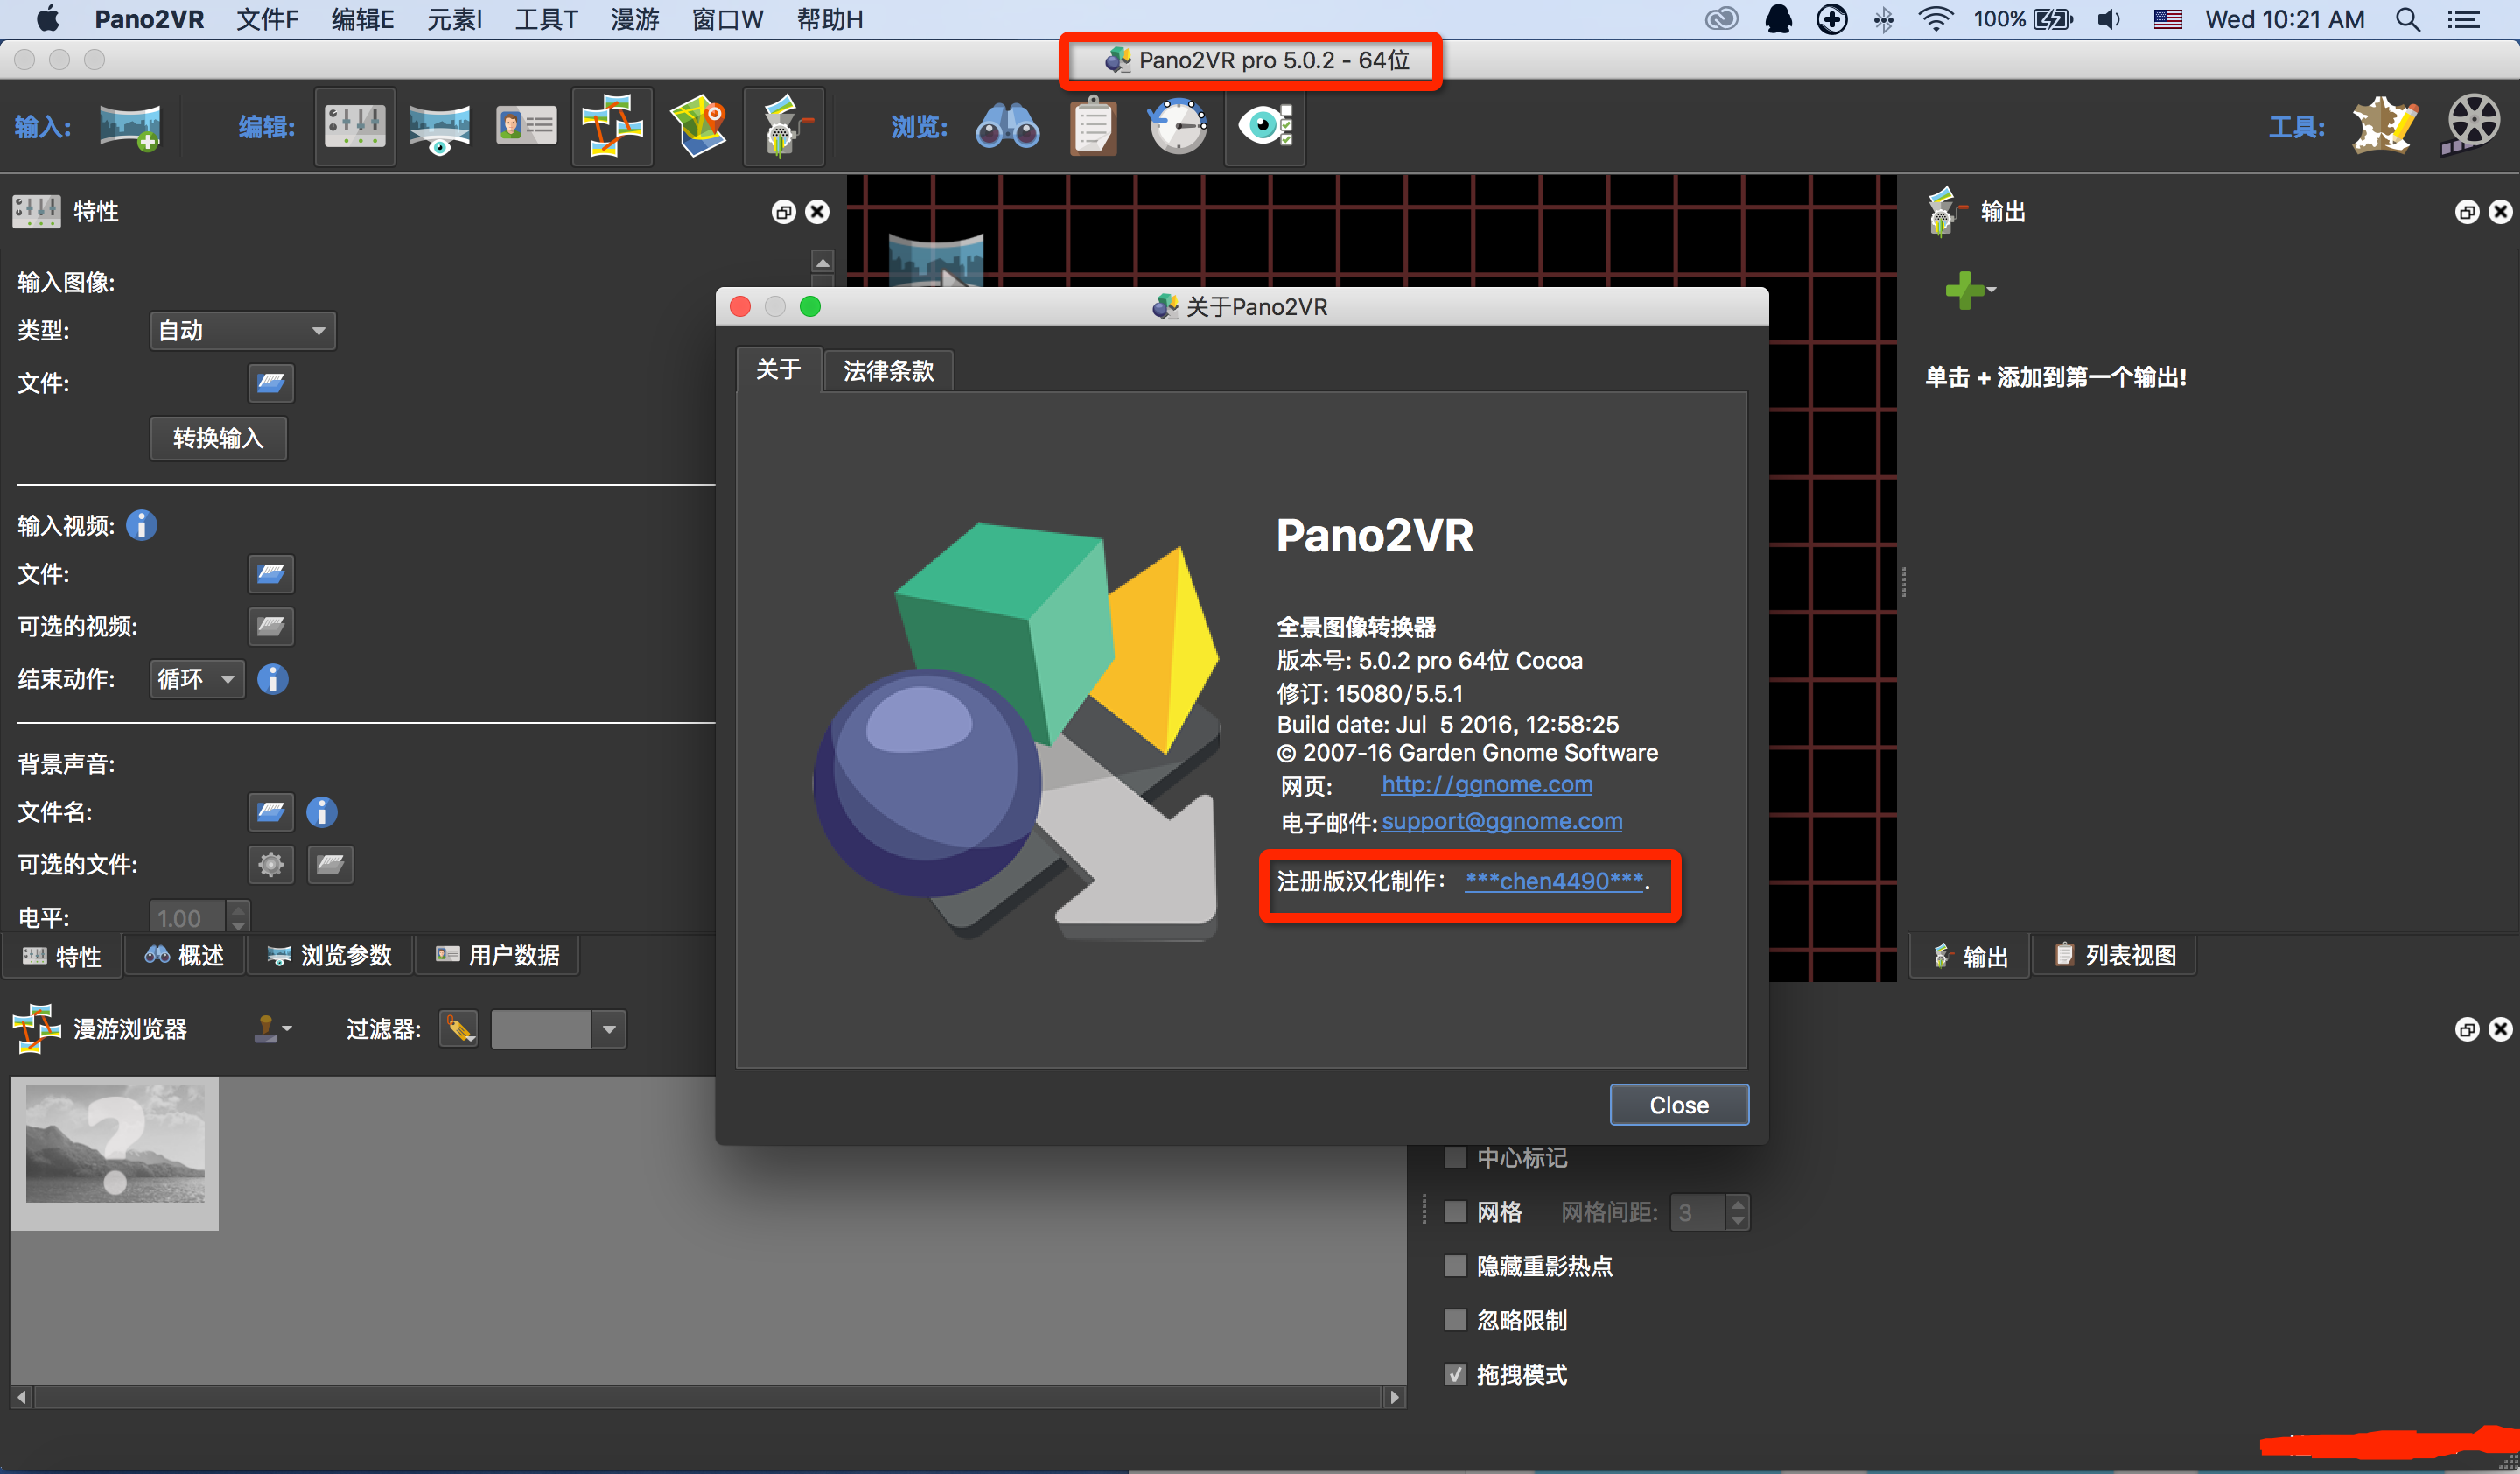Adjust the 网格间距 stepper
The height and width of the screenshot is (1474, 2520).
click(1738, 1212)
